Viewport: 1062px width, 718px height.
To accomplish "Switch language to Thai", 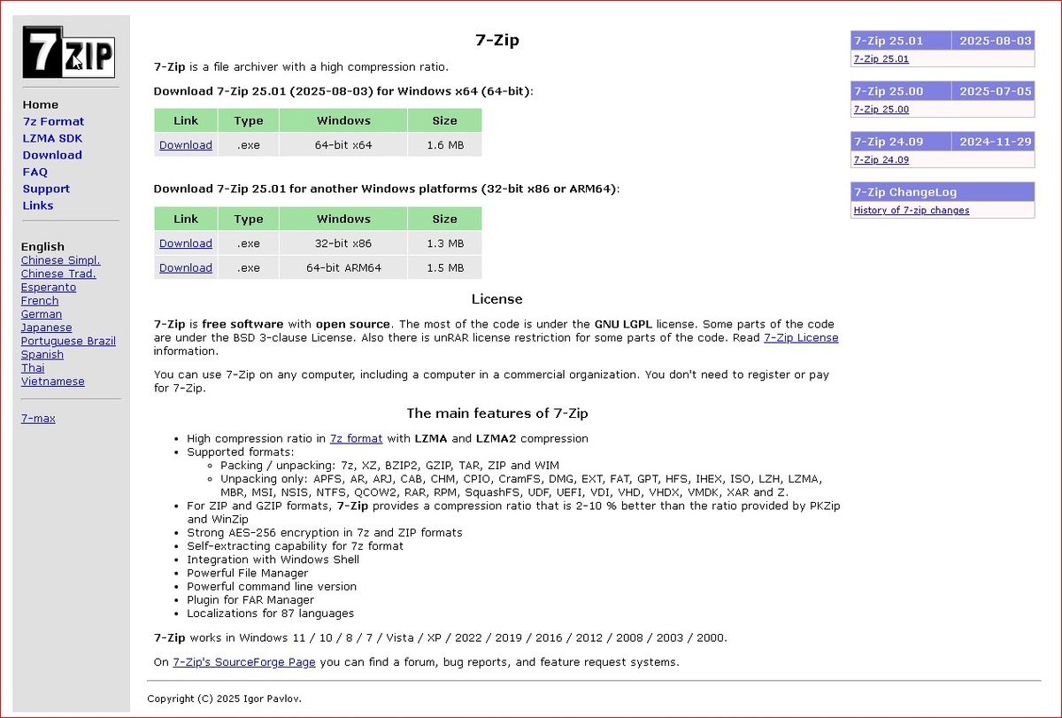I will click(33, 367).
